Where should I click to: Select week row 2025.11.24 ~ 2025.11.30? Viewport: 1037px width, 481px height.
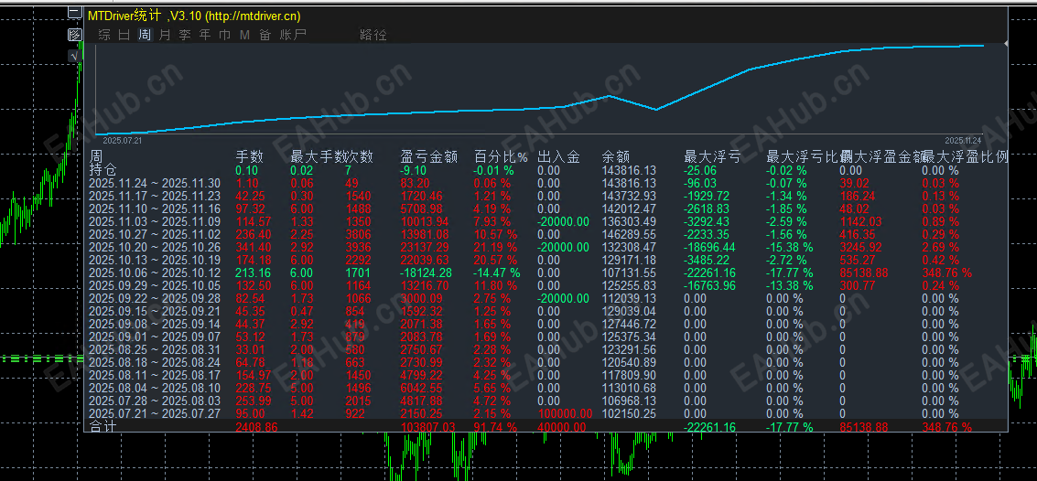(154, 184)
